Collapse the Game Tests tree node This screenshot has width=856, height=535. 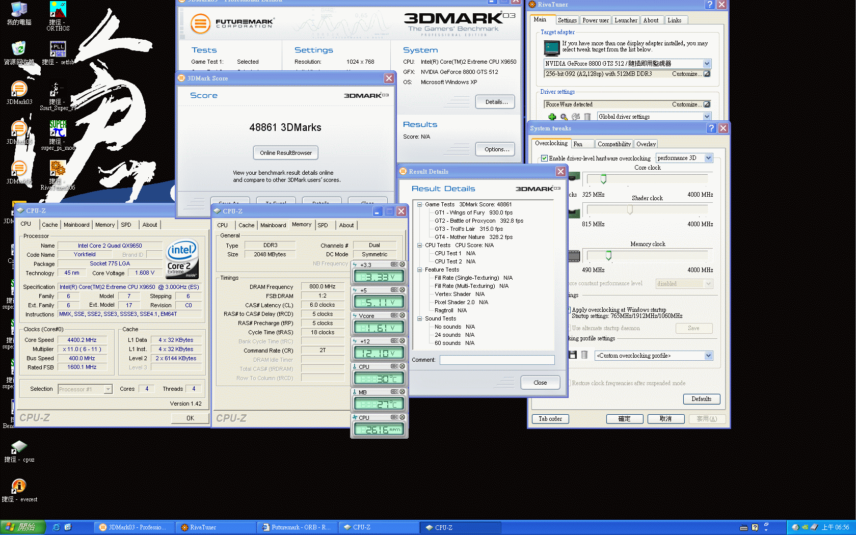click(419, 204)
